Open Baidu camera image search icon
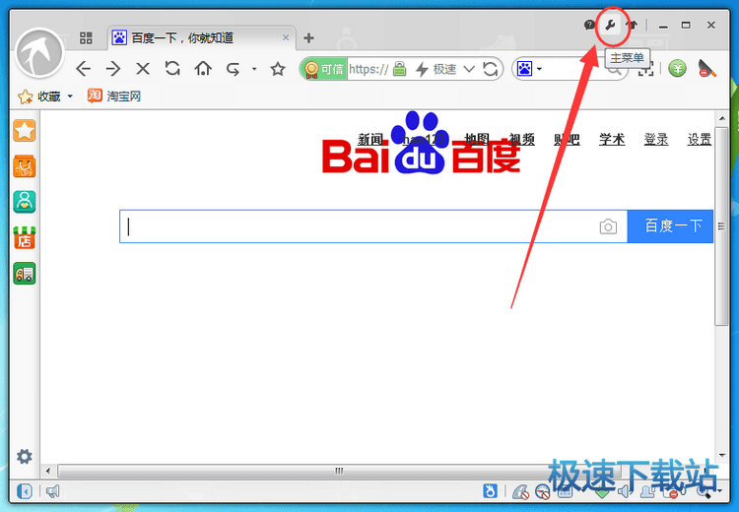The height and width of the screenshot is (512, 739). 608,226
